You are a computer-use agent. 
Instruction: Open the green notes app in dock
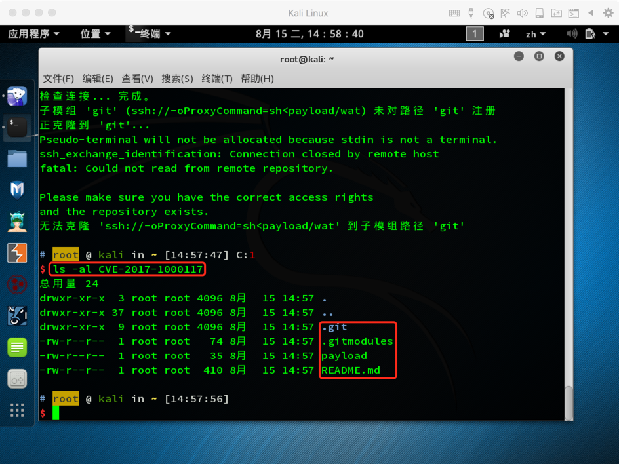point(17,347)
